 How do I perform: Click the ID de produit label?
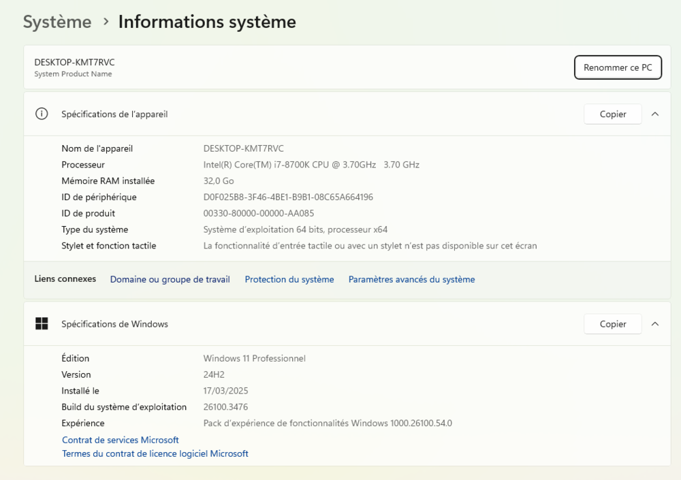tap(88, 213)
